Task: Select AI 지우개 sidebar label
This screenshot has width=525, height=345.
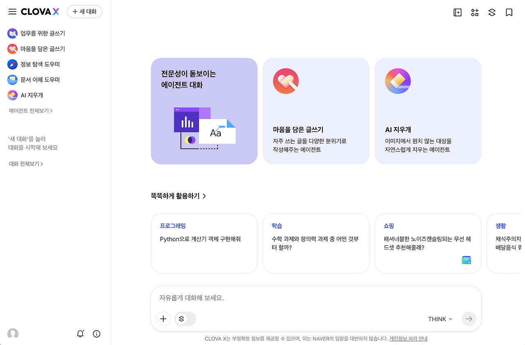Action: [x=32, y=95]
